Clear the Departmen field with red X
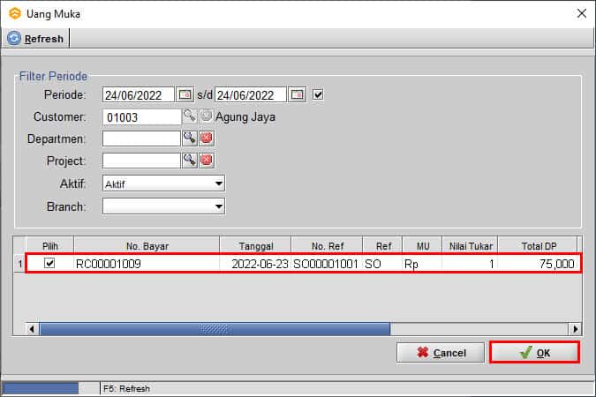 (206, 139)
